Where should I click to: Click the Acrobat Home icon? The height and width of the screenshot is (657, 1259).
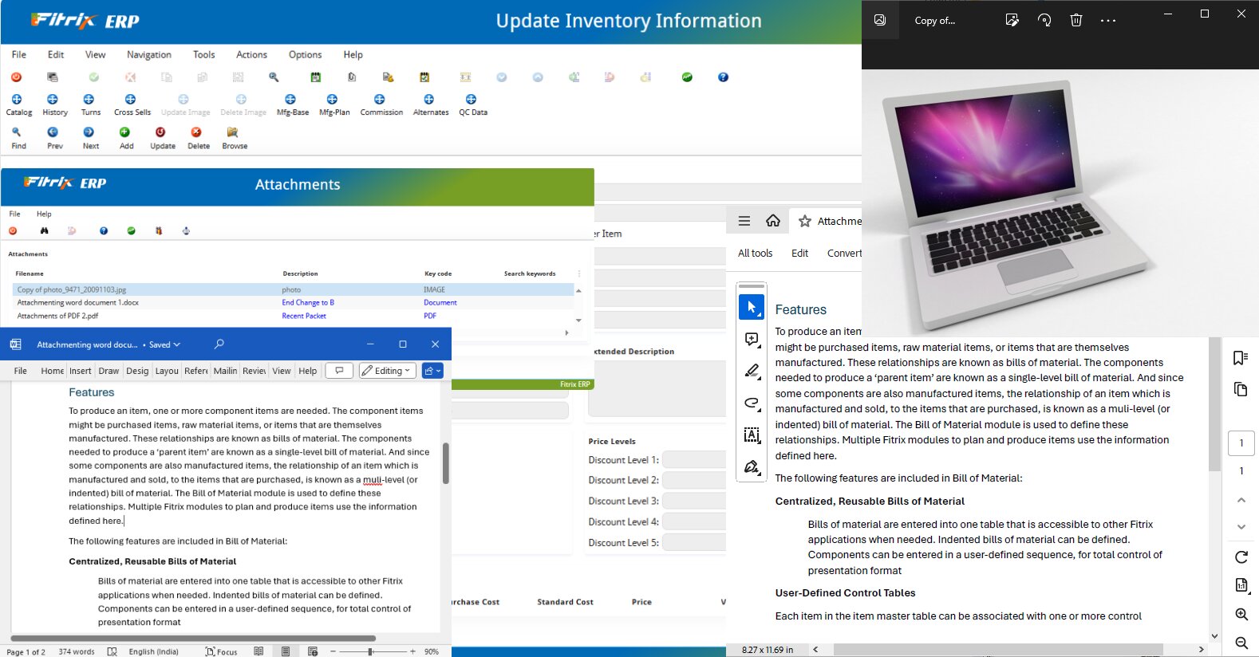pos(773,221)
